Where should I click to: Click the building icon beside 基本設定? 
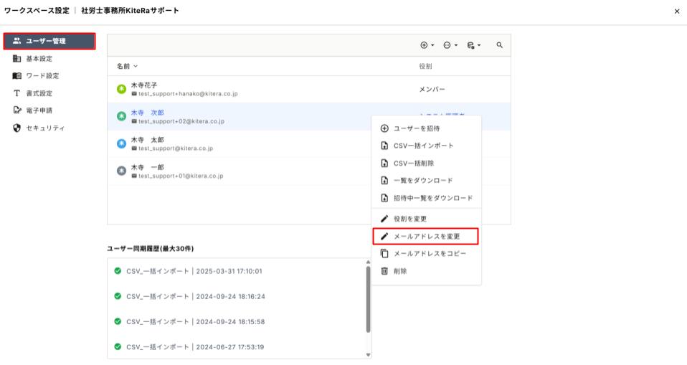[x=16, y=58]
